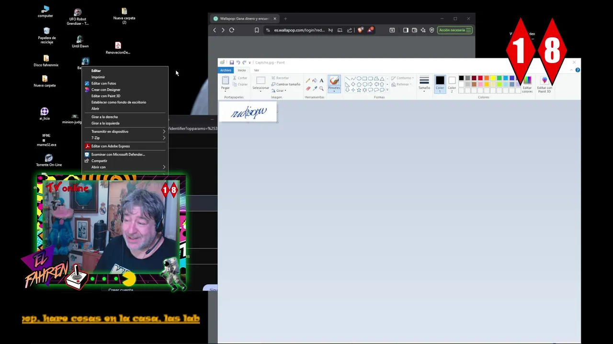Expand Transmitir en dispositivo submenu
Screen dimensions: 613x344
125,131
